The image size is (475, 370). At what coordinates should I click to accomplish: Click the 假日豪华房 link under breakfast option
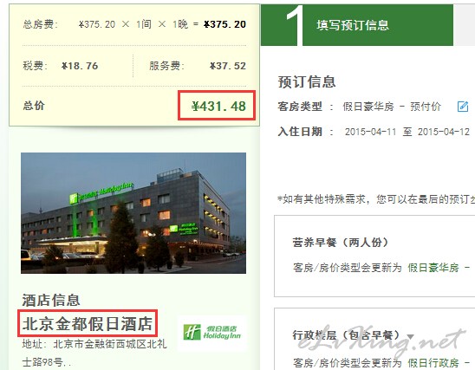pyautogui.click(x=433, y=268)
